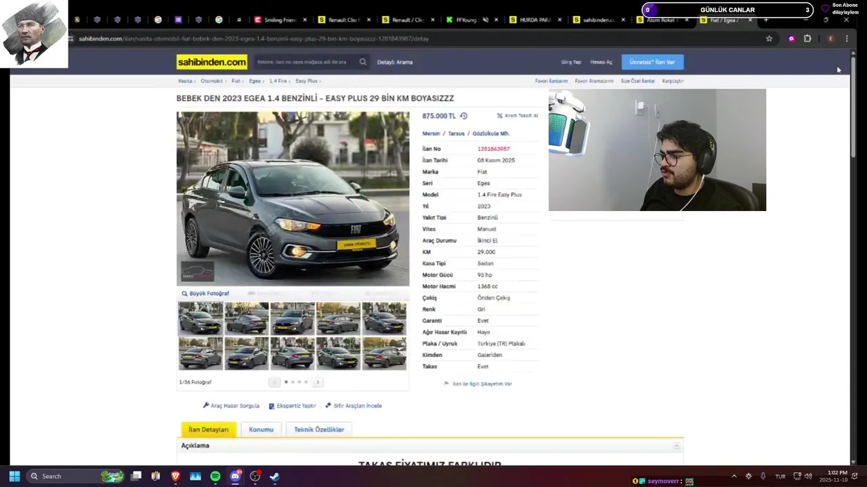The image size is (867, 487).
Task: Click the Favori İlanlarım link
Action: point(551,80)
